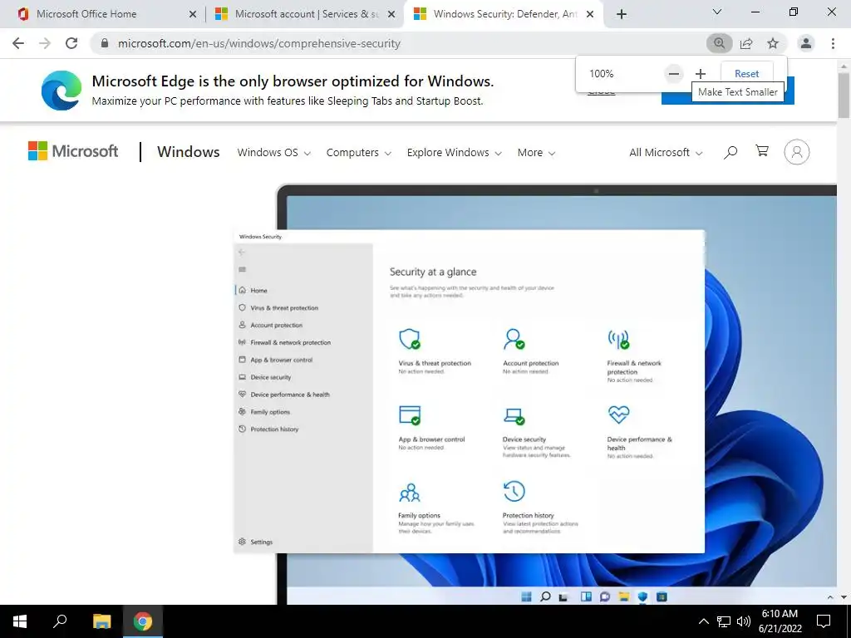The height and width of the screenshot is (638, 851).
Task: Open the shopping cart
Action: coord(762,151)
